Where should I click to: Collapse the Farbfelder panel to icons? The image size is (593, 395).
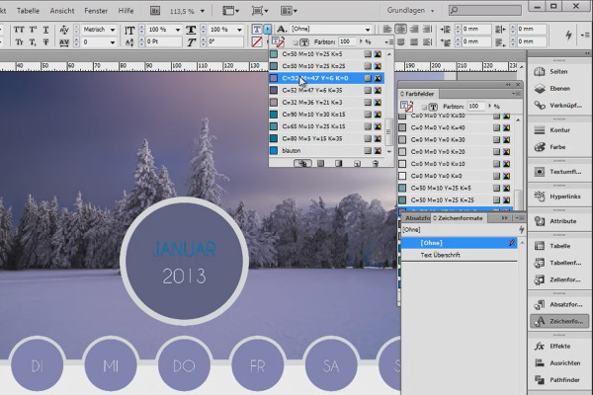[508, 84]
